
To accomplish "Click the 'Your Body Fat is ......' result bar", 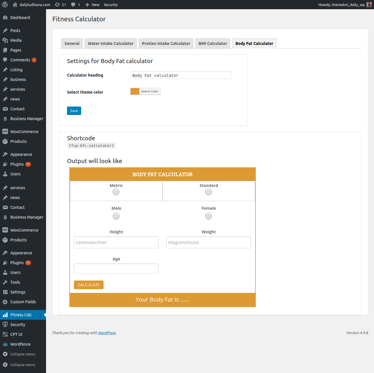I will click(163, 300).
